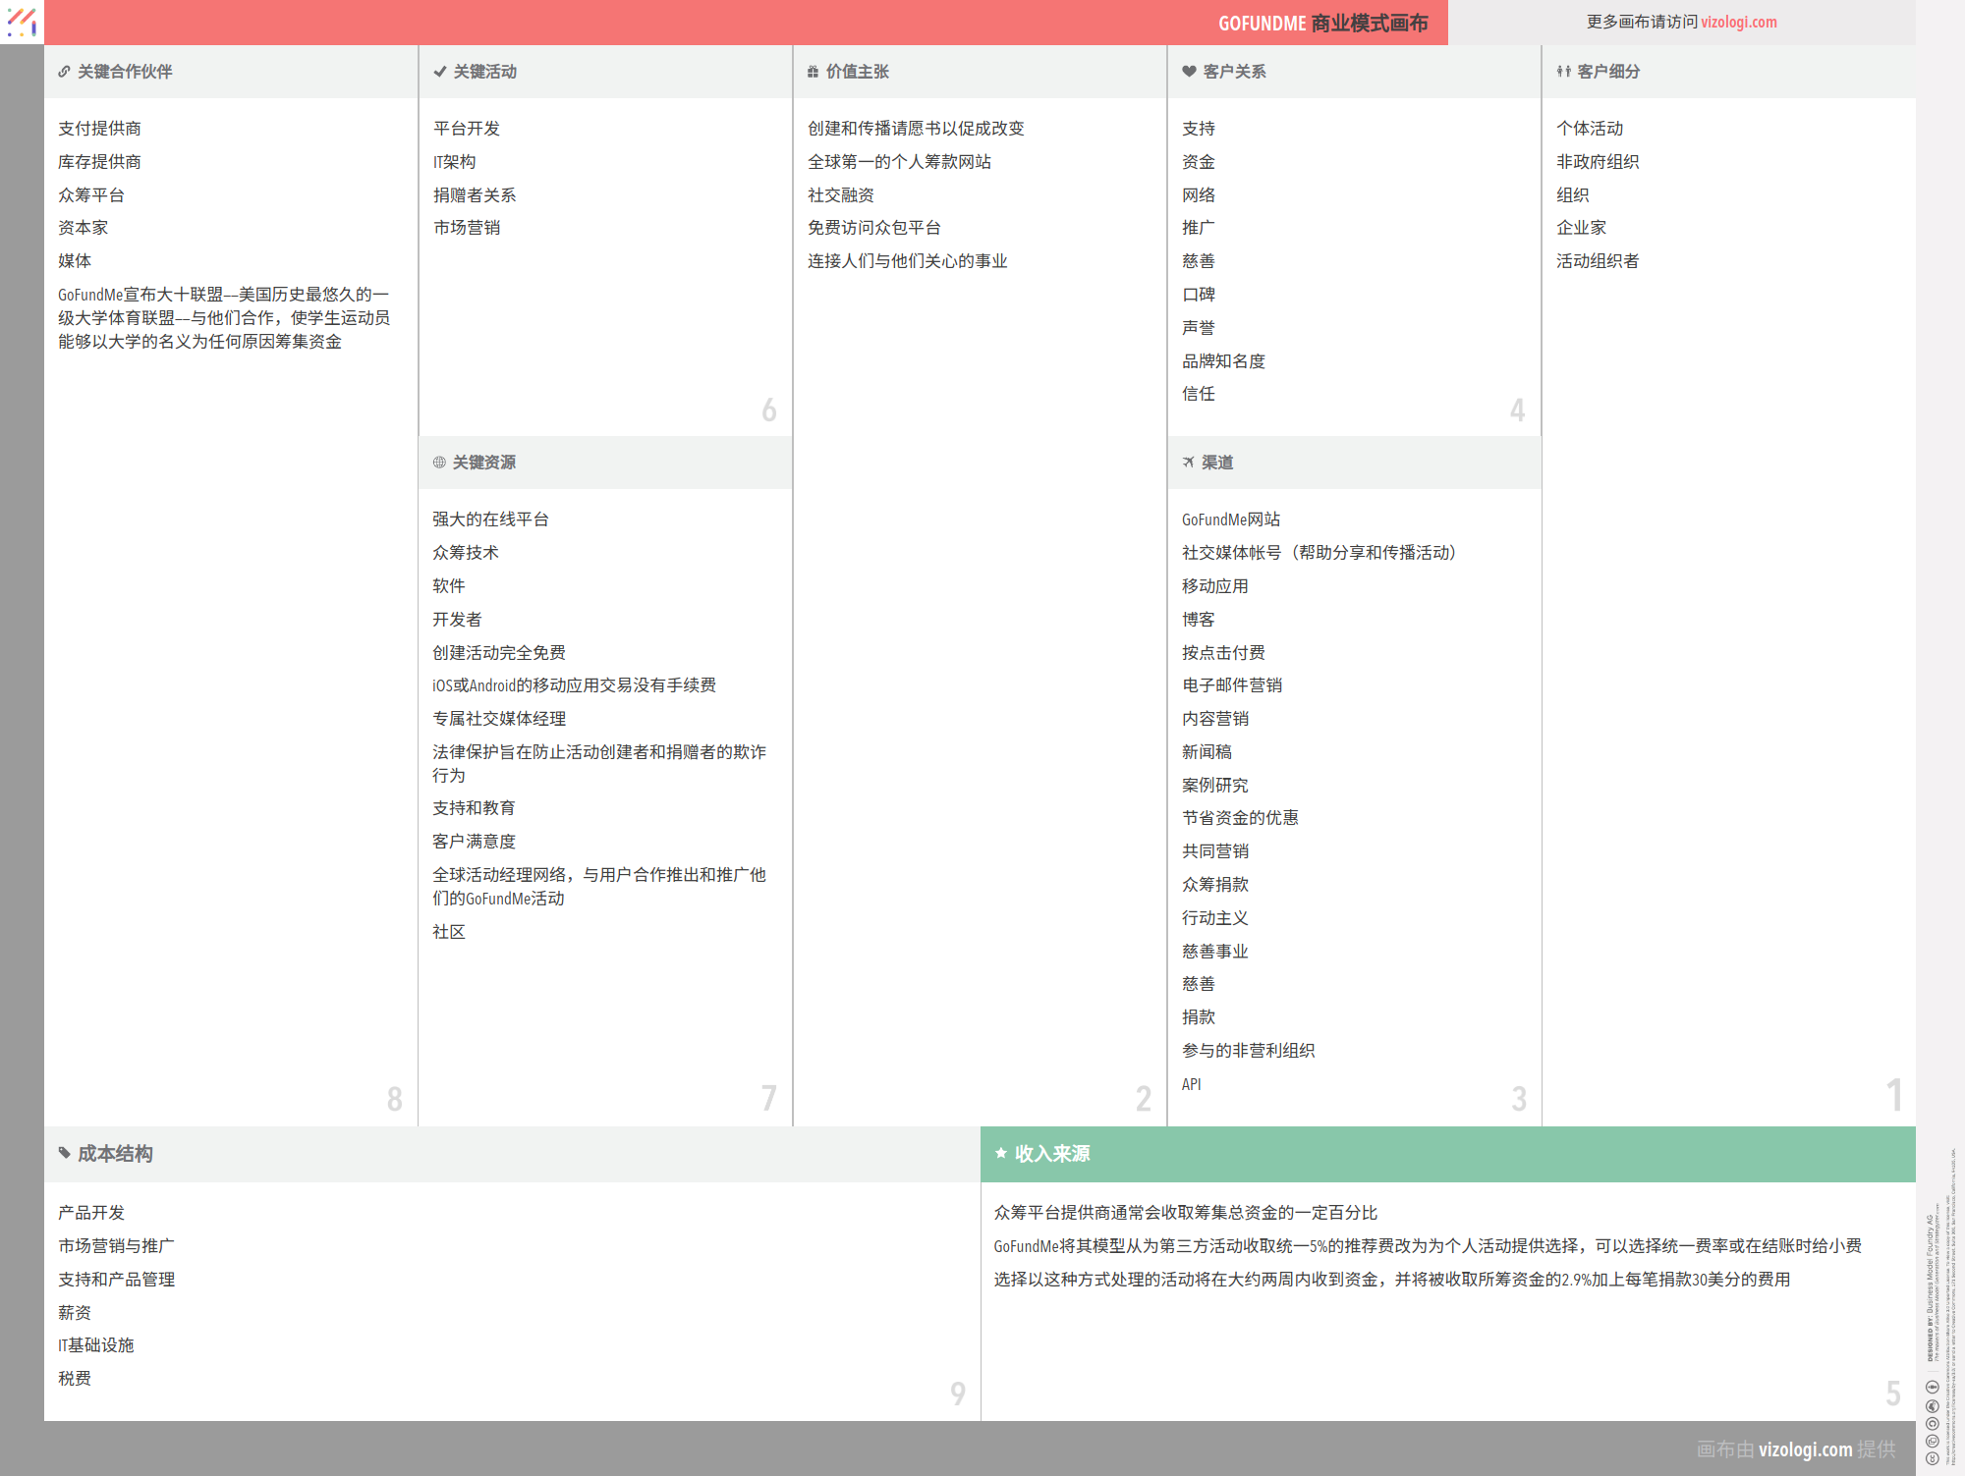Click the Vizologi logo icon
Viewport: 1965px width, 1476px height.
(22, 22)
